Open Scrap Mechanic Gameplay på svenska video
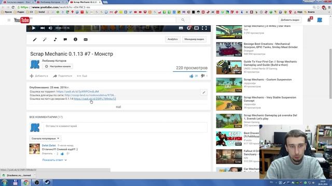Viewport: 332px width, 186px height. point(270,117)
